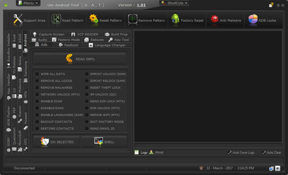Click the Anti-Malware red bug icon
The height and width of the screenshot is (175, 288).
click(x=214, y=19)
